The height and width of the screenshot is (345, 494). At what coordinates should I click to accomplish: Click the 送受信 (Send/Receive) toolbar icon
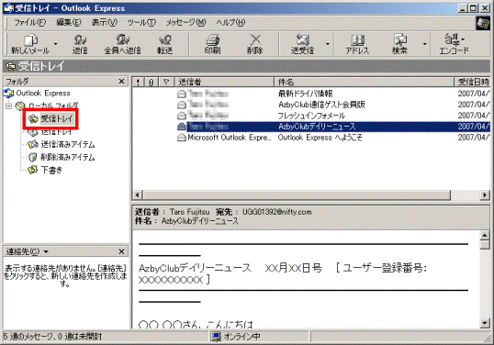[302, 44]
